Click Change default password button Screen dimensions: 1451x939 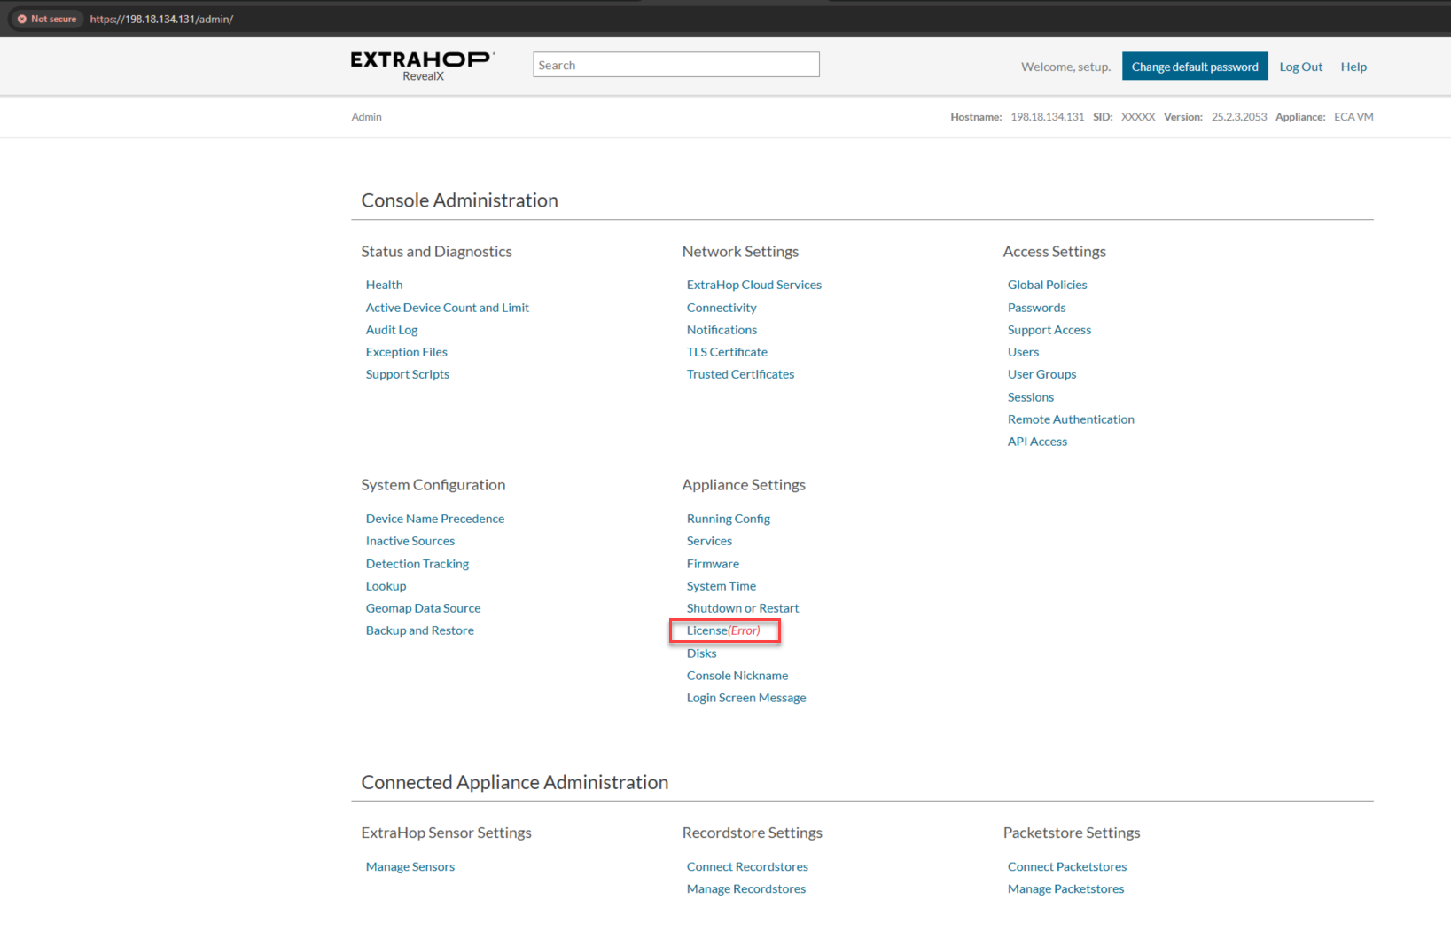(x=1195, y=67)
